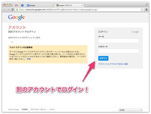Click the blue ログイン button
Image resolution: width=151 pixels, height=114 pixels.
click(x=103, y=58)
